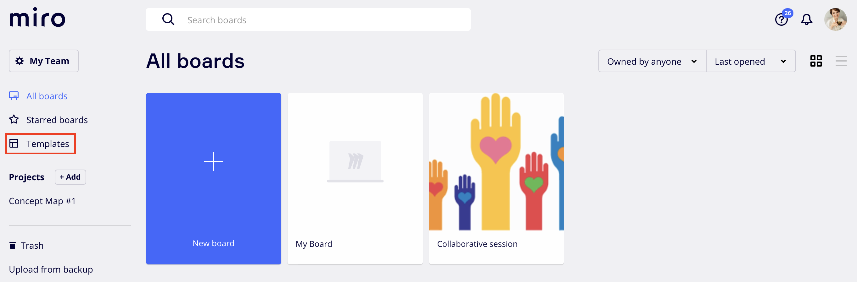Switch to grid view layout
Image resolution: width=857 pixels, height=282 pixels.
pyautogui.click(x=816, y=61)
